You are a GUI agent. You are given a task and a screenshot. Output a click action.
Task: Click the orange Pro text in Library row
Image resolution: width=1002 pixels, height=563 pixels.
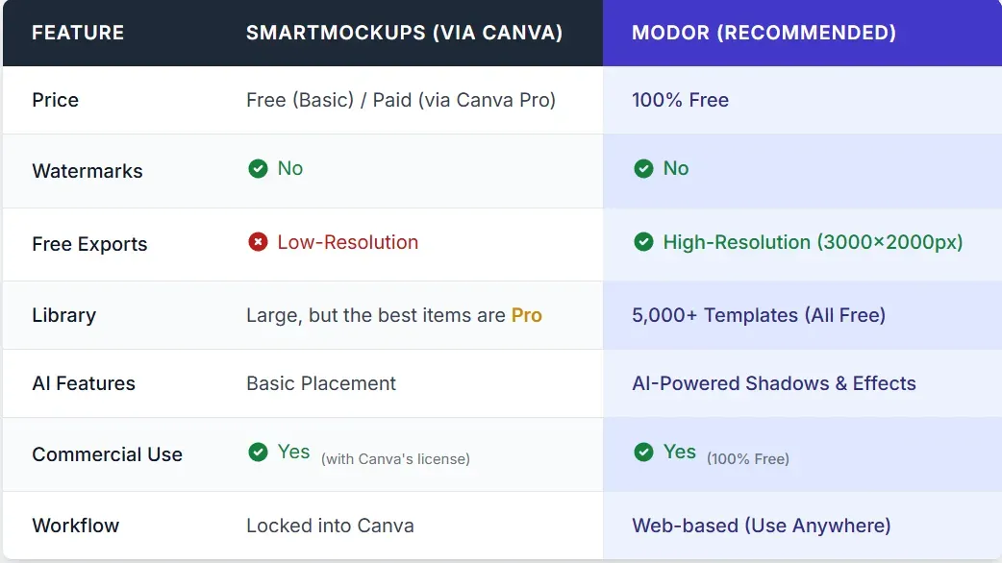(x=526, y=315)
